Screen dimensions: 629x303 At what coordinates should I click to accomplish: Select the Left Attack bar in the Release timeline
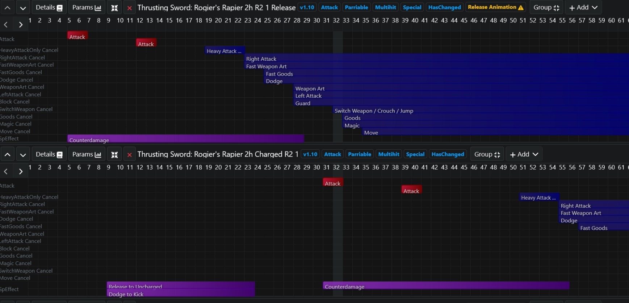461,95
